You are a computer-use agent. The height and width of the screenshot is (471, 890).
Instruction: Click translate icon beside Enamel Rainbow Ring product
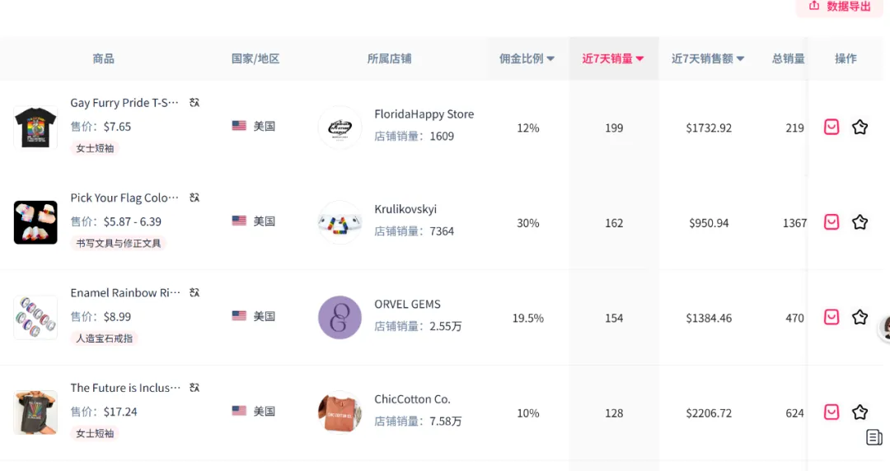click(x=194, y=293)
